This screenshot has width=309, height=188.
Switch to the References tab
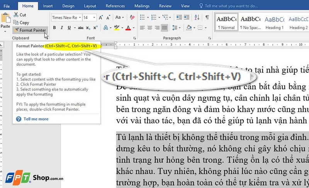click(x=115, y=6)
